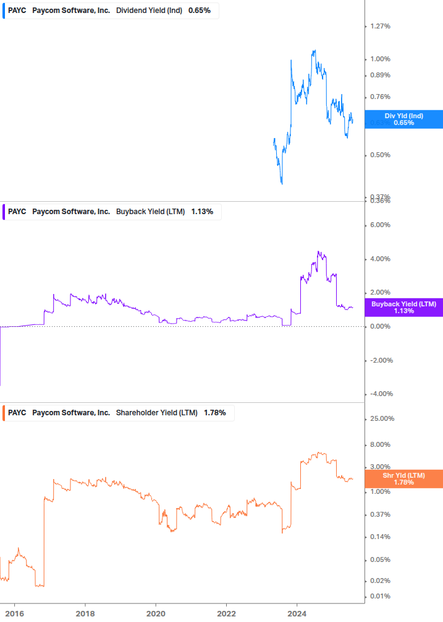Select the blue Dividend Yield color bar
This screenshot has width=443, height=622.
point(4,11)
